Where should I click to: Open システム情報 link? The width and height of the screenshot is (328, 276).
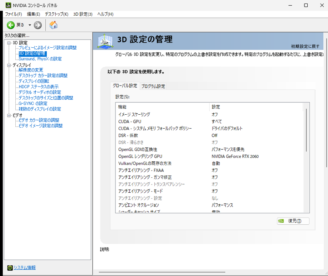(25, 268)
